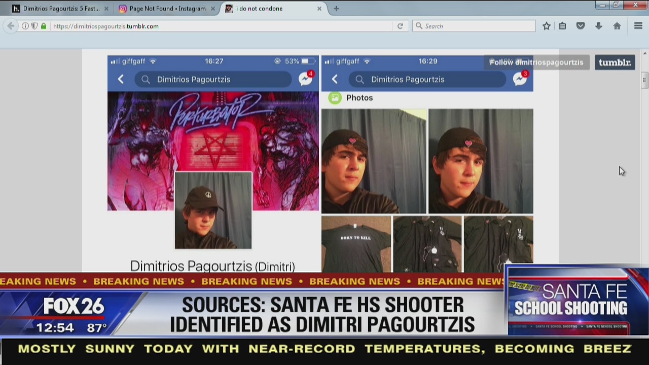The height and width of the screenshot is (365, 649).
Task: Click the bookmarks list icon beside the star
Action: [x=562, y=26]
